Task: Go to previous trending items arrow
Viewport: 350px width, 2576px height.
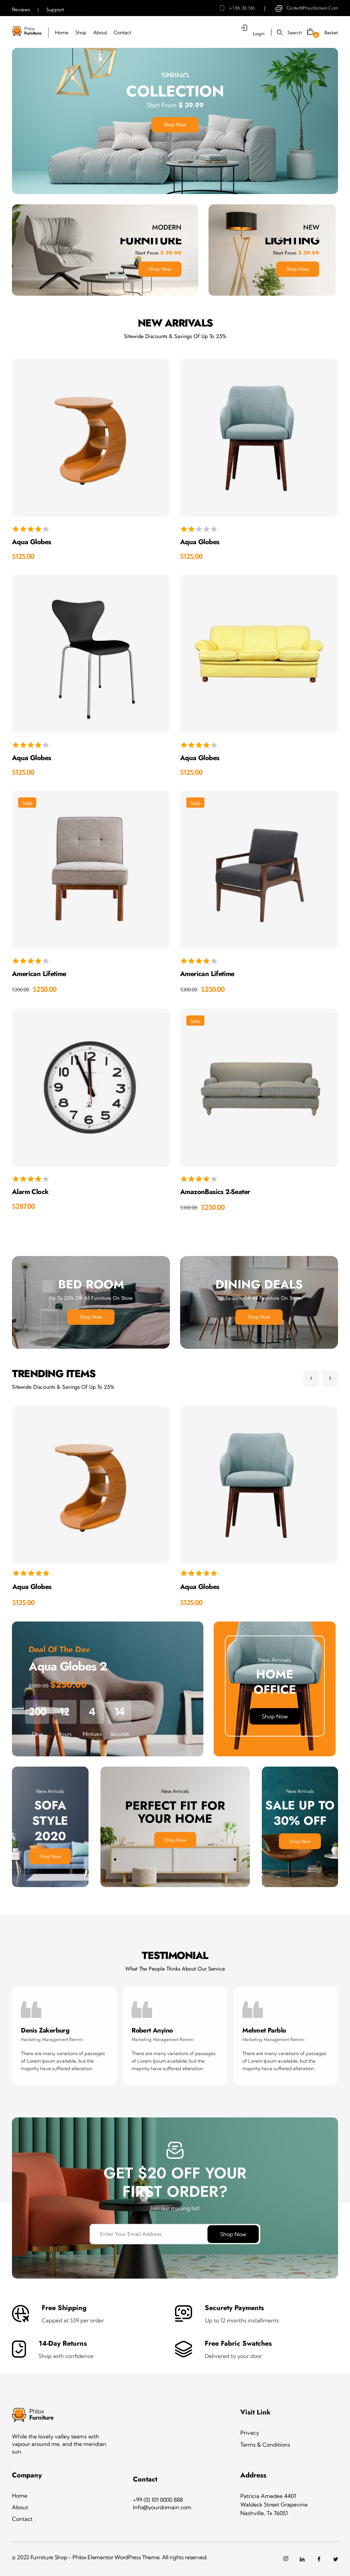Action: [x=311, y=1378]
